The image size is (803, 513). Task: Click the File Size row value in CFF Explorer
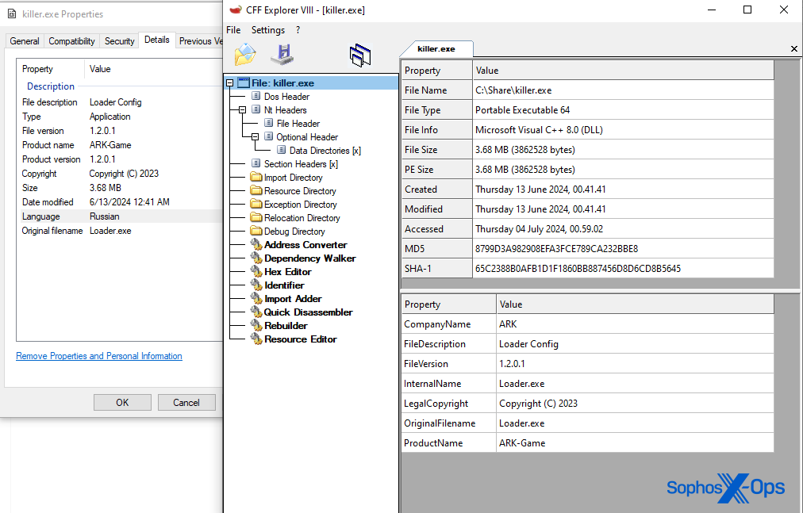pyautogui.click(x=623, y=150)
